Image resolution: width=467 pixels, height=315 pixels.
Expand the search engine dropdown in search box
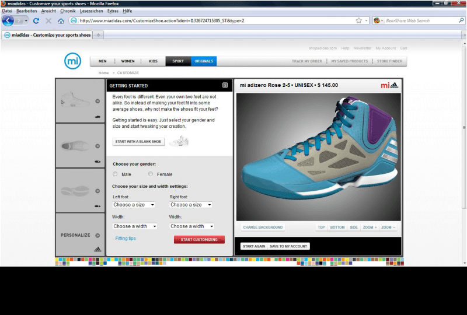point(382,20)
